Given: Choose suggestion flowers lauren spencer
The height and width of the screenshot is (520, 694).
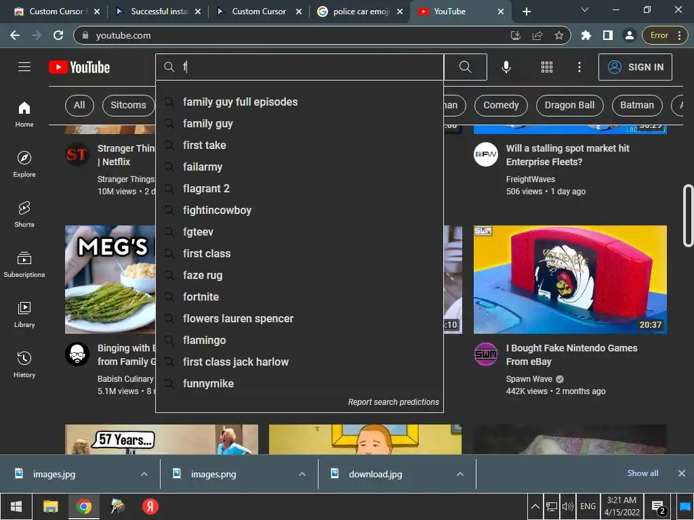Looking at the screenshot, I should [x=300, y=319].
